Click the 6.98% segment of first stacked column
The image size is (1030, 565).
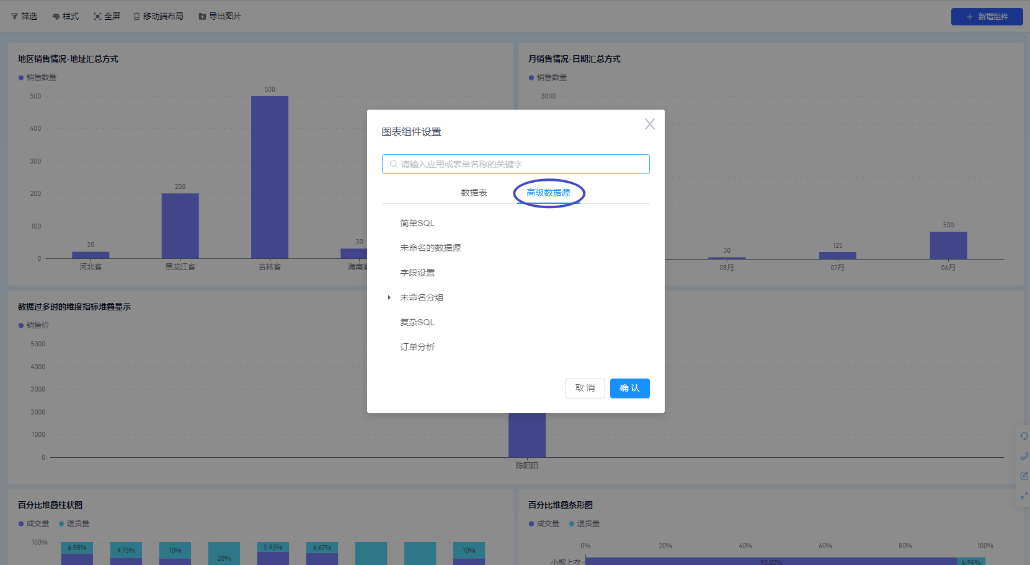[77, 548]
